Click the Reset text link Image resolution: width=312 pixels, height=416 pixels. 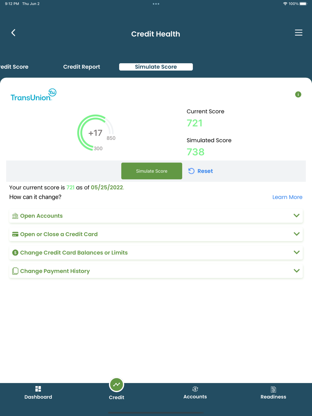(205, 171)
